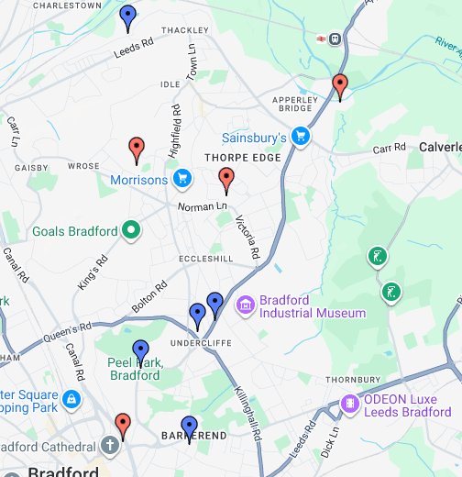Click the lower golf course marker
Viewport: 462px width, 477px height.
391,293
